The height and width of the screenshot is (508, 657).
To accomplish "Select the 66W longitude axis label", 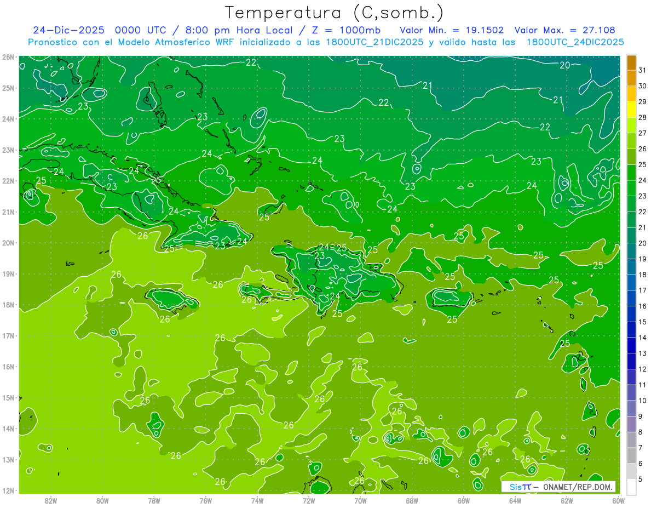I will pyautogui.click(x=464, y=500).
